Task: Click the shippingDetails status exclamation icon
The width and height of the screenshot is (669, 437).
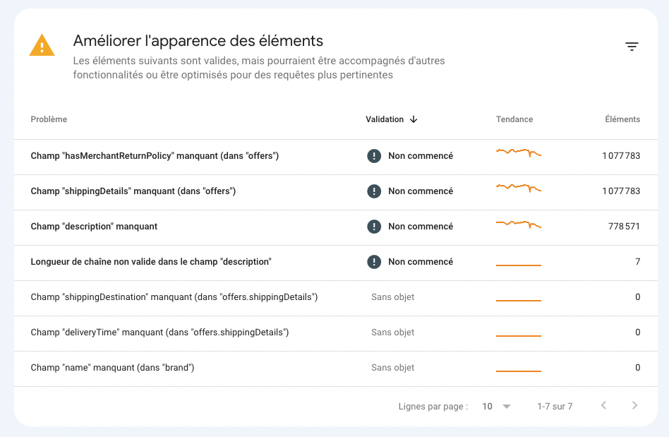Action: 374,191
